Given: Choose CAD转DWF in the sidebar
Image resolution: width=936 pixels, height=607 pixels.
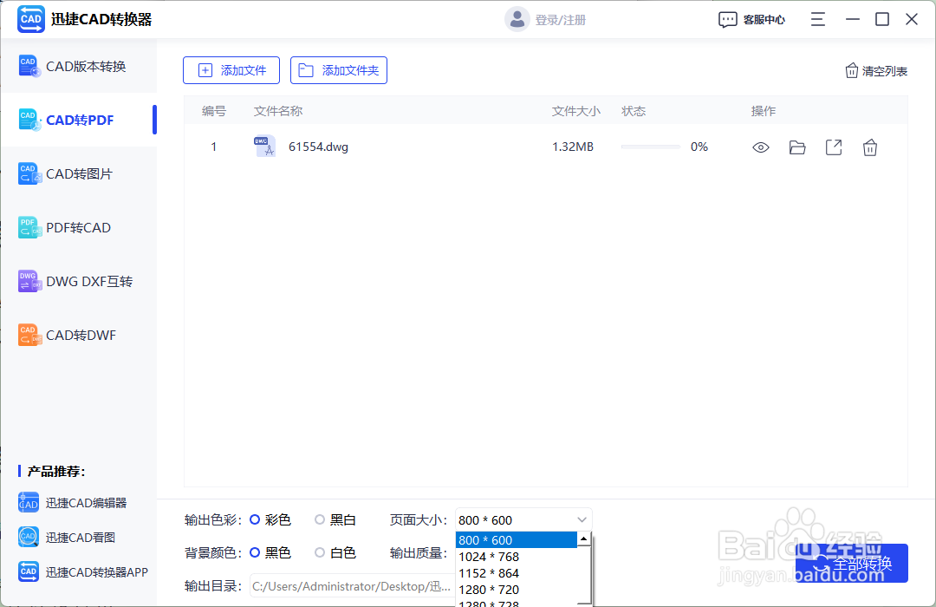Looking at the screenshot, I should tap(79, 336).
